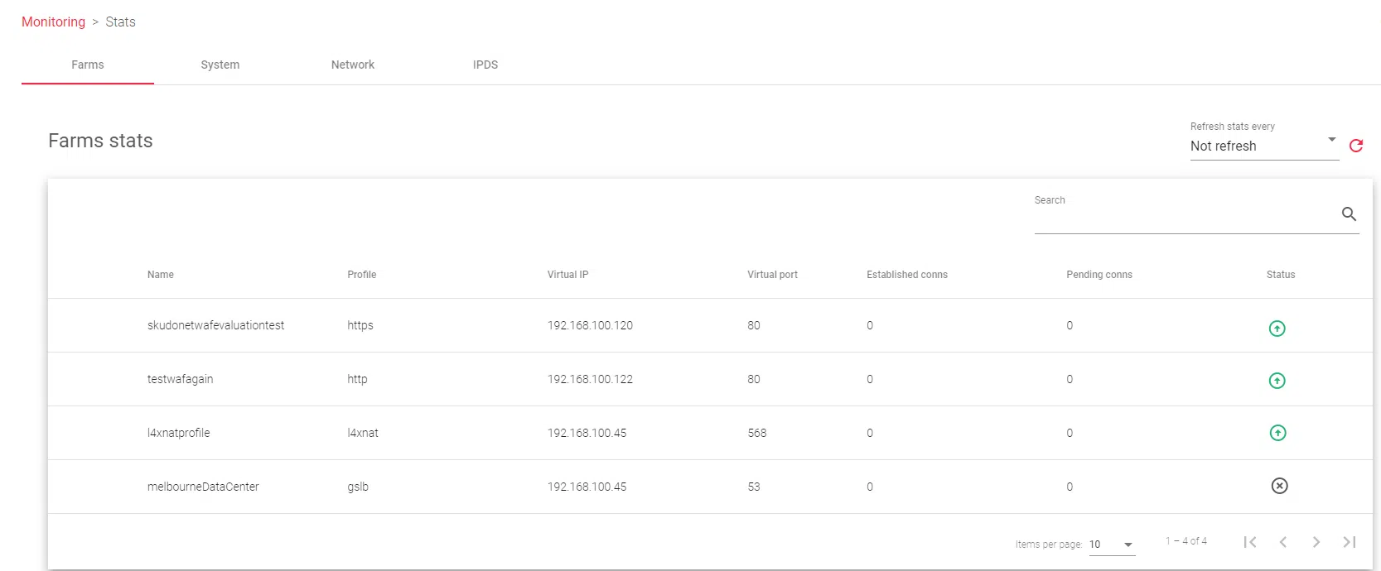The width and height of the screenshot is (1381, 571).
Task: Open the Refresh stats every dropdown
Action: 1263,146
